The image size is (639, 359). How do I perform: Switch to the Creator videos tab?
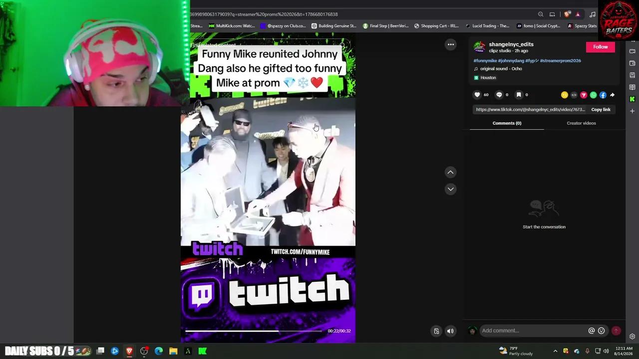[x=581, y=123]
